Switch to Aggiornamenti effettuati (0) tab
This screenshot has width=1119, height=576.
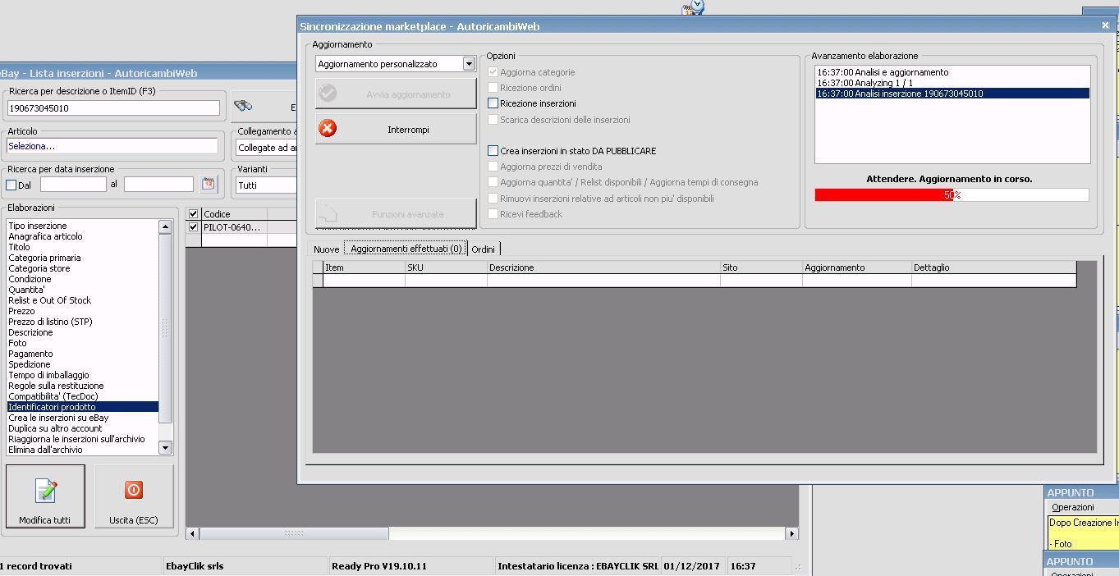(406, 248)
